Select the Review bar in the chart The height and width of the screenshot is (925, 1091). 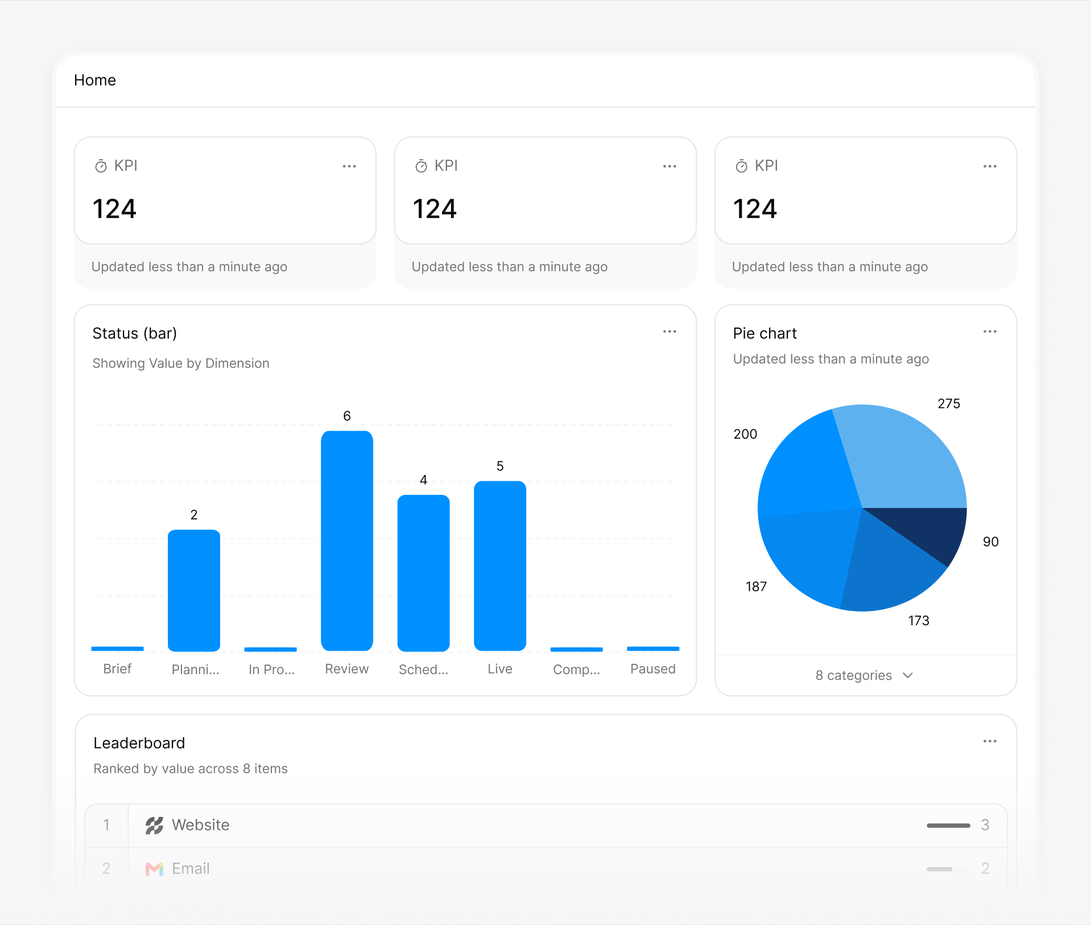coord(347,540)
